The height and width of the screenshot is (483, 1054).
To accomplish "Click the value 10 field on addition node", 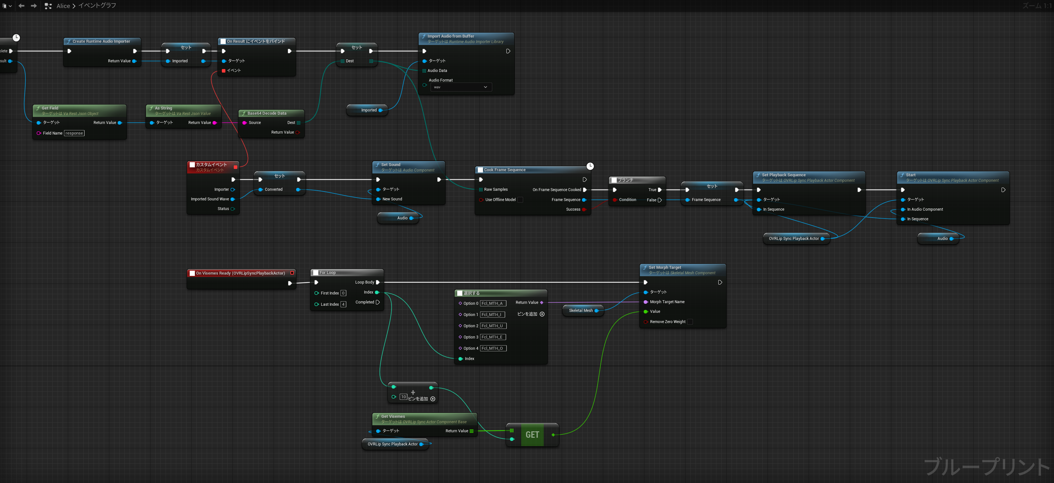I will 404,397.
